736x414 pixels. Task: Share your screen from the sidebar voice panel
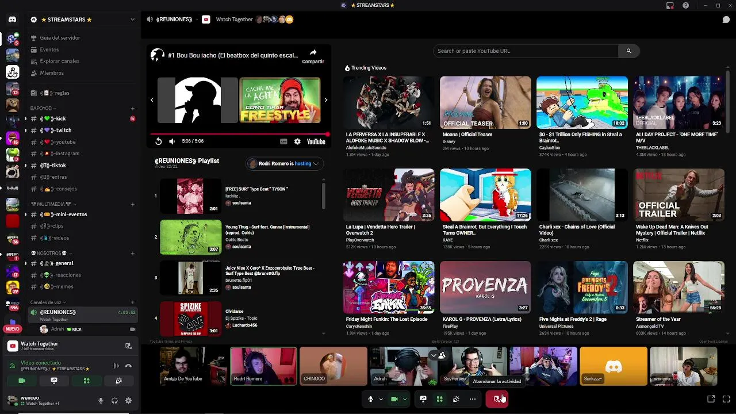(54, 381)
